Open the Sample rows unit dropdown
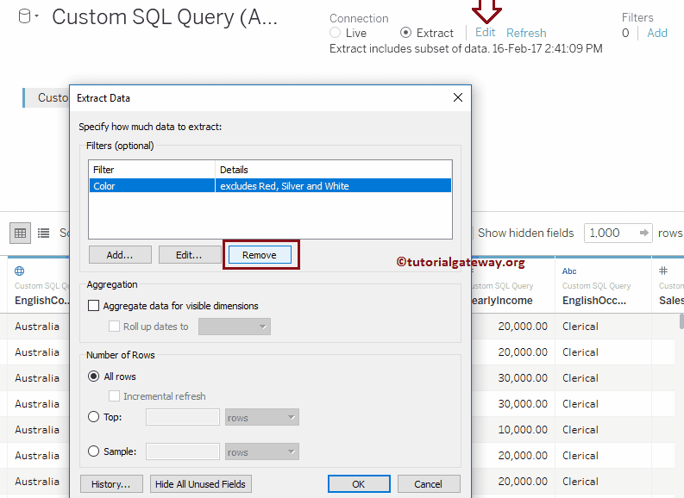 pos(262,451)
